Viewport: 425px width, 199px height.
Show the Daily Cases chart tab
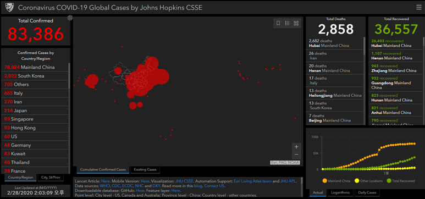(367, 193)
